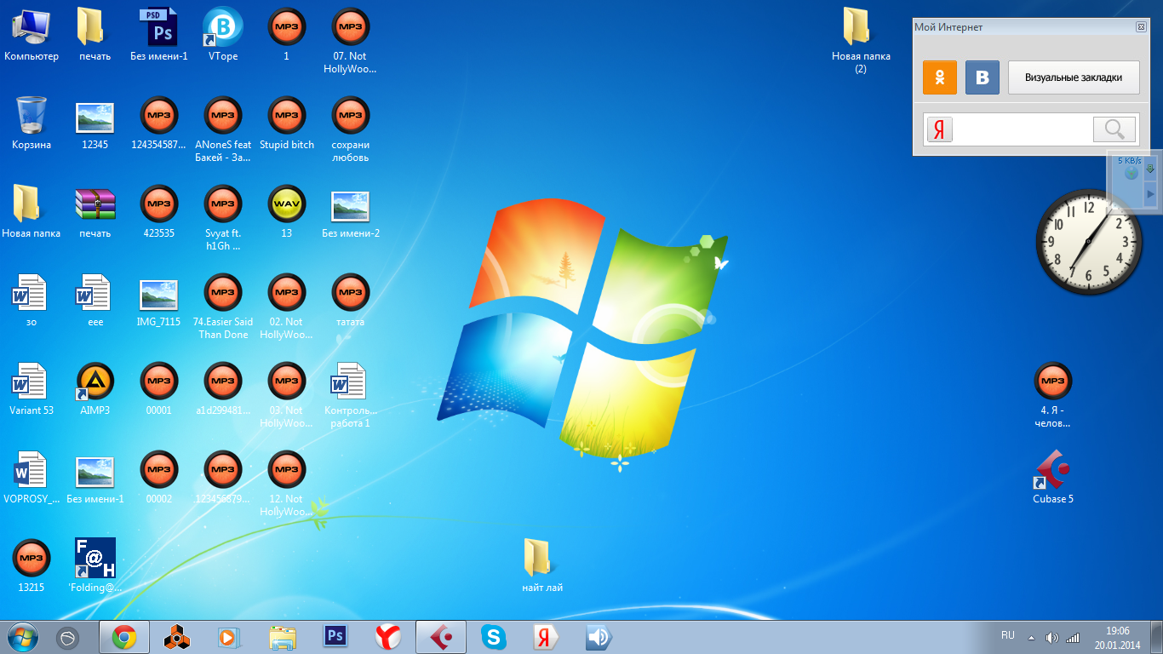Open the RU language indicator
Viewport: 1163px width, 654px height.
pyautogui.click(x=1008, y=635)
